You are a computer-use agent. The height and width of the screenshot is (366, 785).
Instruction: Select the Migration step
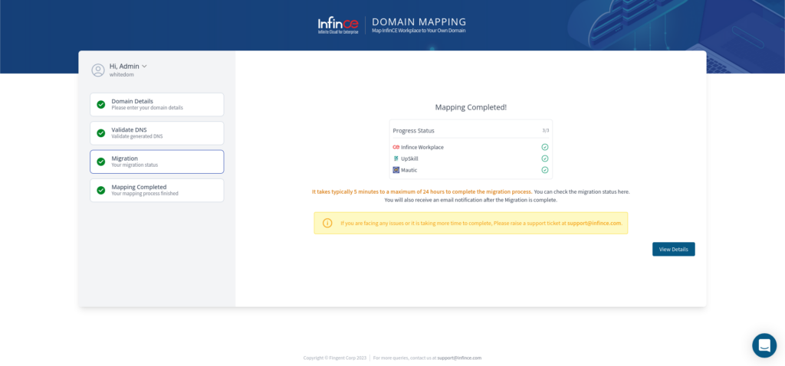(156, 162)
